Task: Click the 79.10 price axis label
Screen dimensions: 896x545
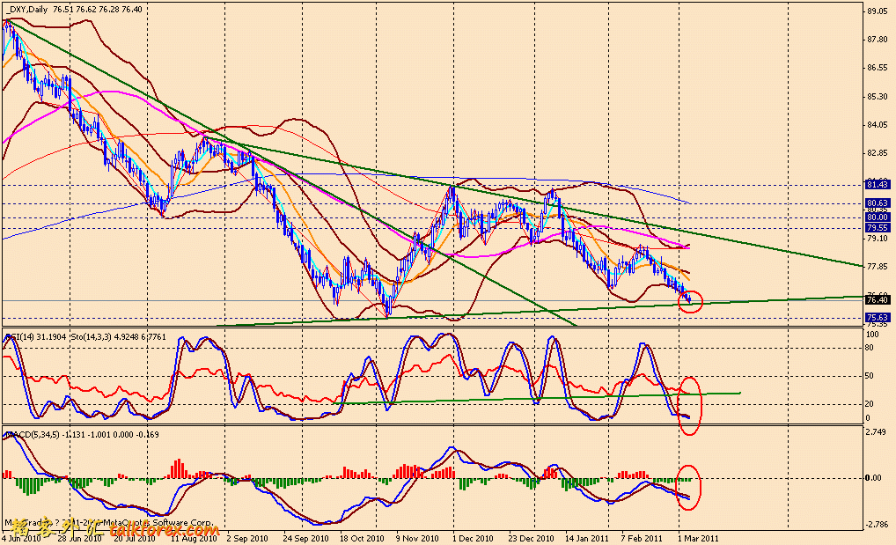Action: 878,239
